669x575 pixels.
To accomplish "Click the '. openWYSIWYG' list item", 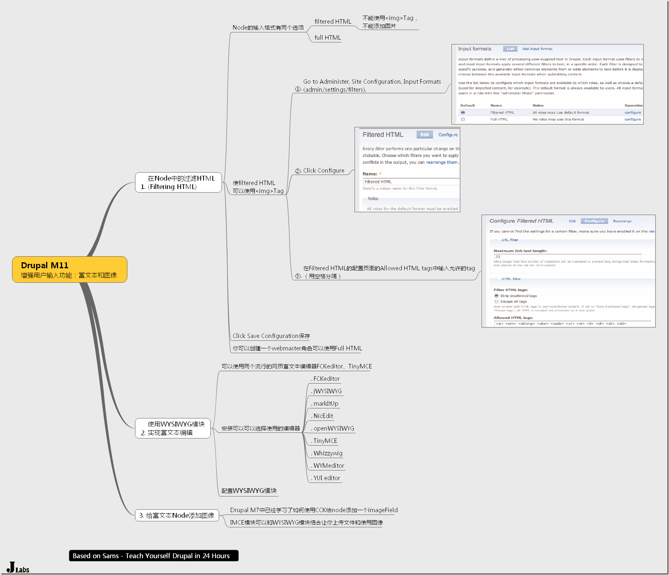I will coord(332,428).
